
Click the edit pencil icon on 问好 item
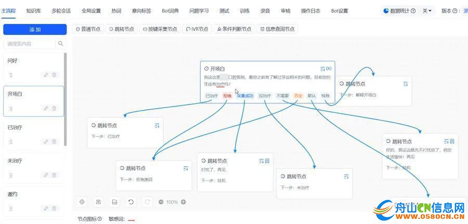point(46,75)
